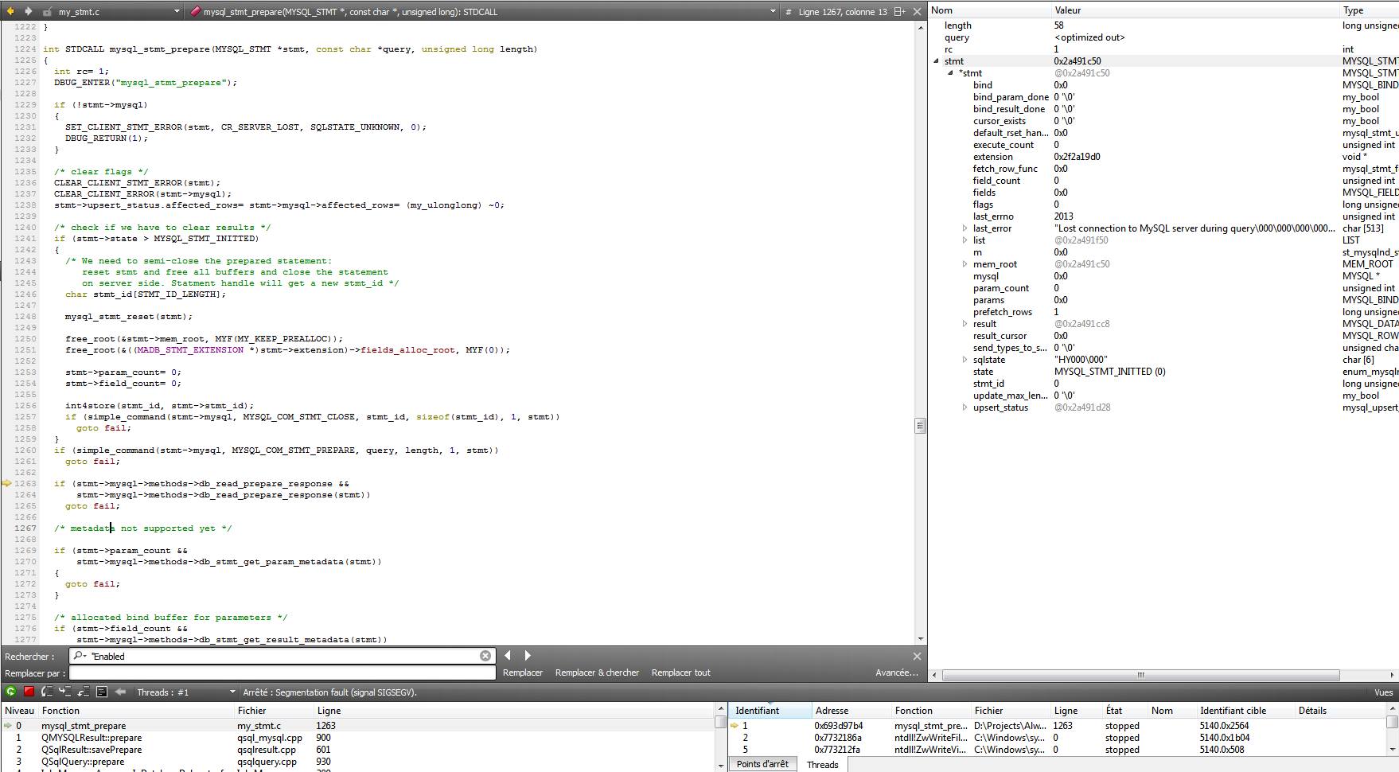Find next occurrence with right arrow

coord(528,656)
